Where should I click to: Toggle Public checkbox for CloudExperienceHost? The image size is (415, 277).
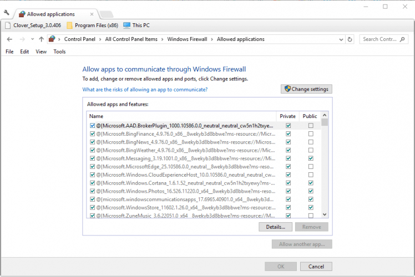coord(311,175)
